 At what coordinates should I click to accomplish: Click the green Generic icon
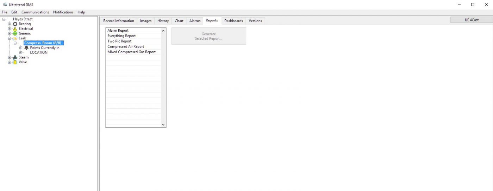coord(15,33)
